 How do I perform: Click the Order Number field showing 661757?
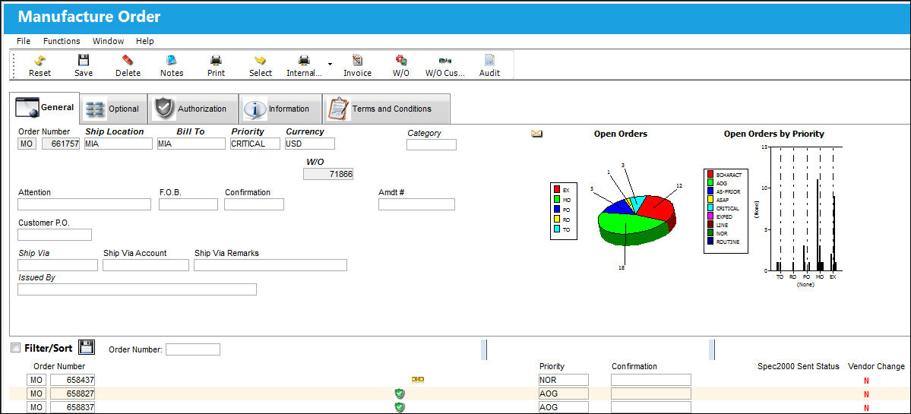(x=61, y=144)
